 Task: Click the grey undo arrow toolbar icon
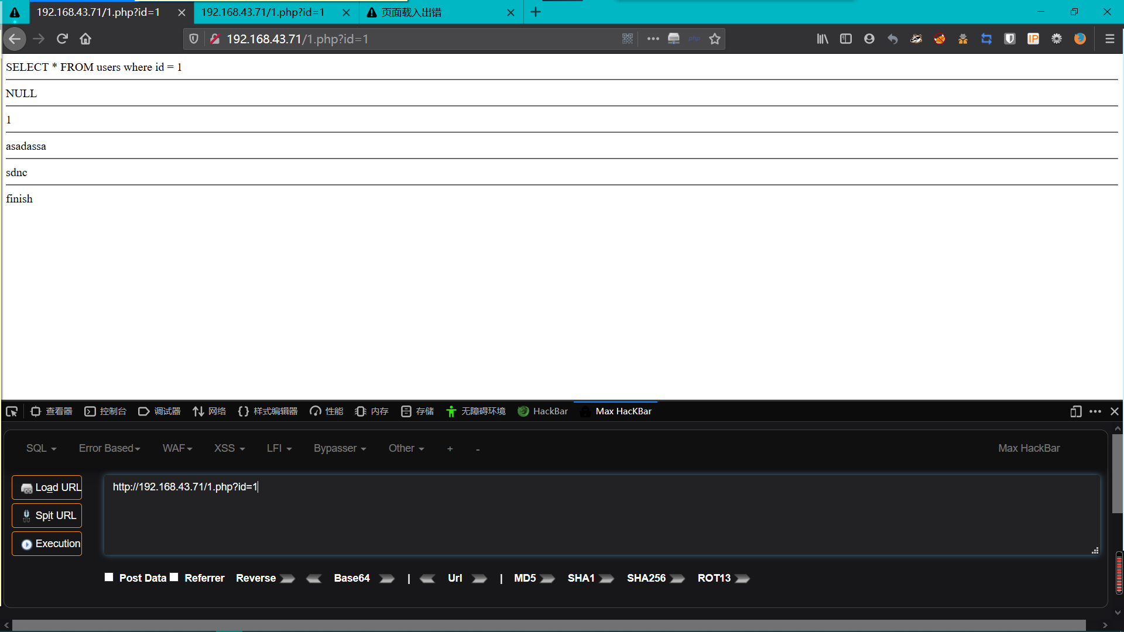click(x=893, y=39)
